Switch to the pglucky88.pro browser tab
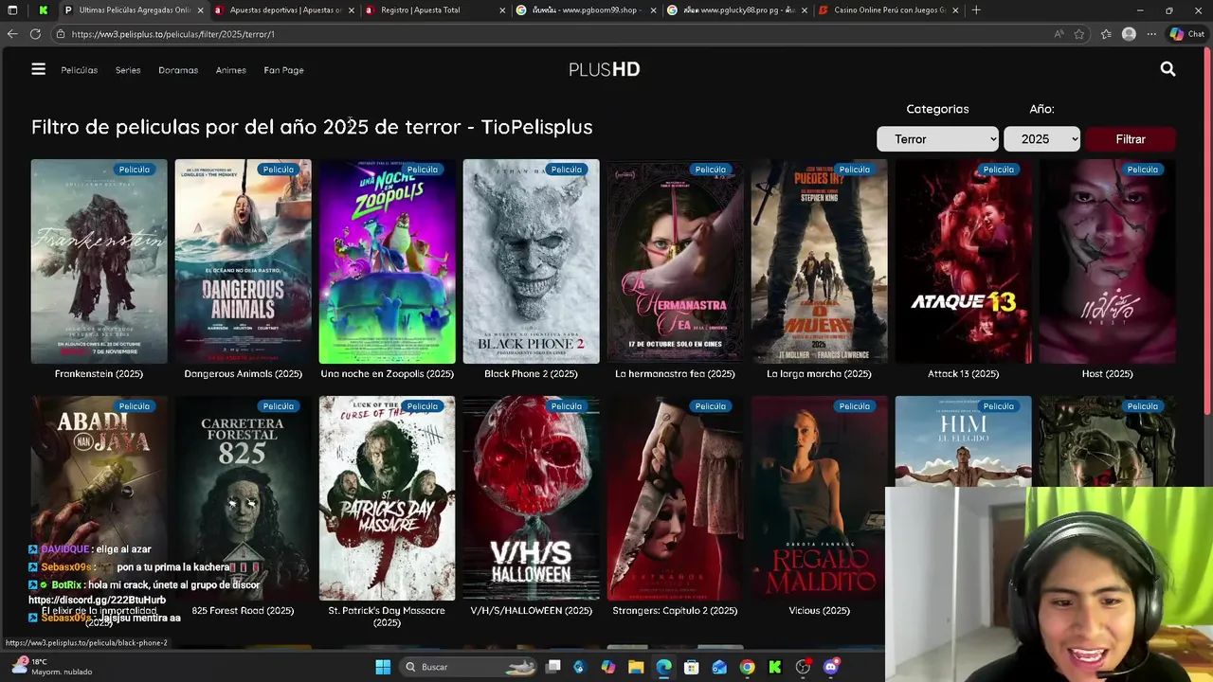This screenshot has height=682, width=1213. tap(736, 10)
